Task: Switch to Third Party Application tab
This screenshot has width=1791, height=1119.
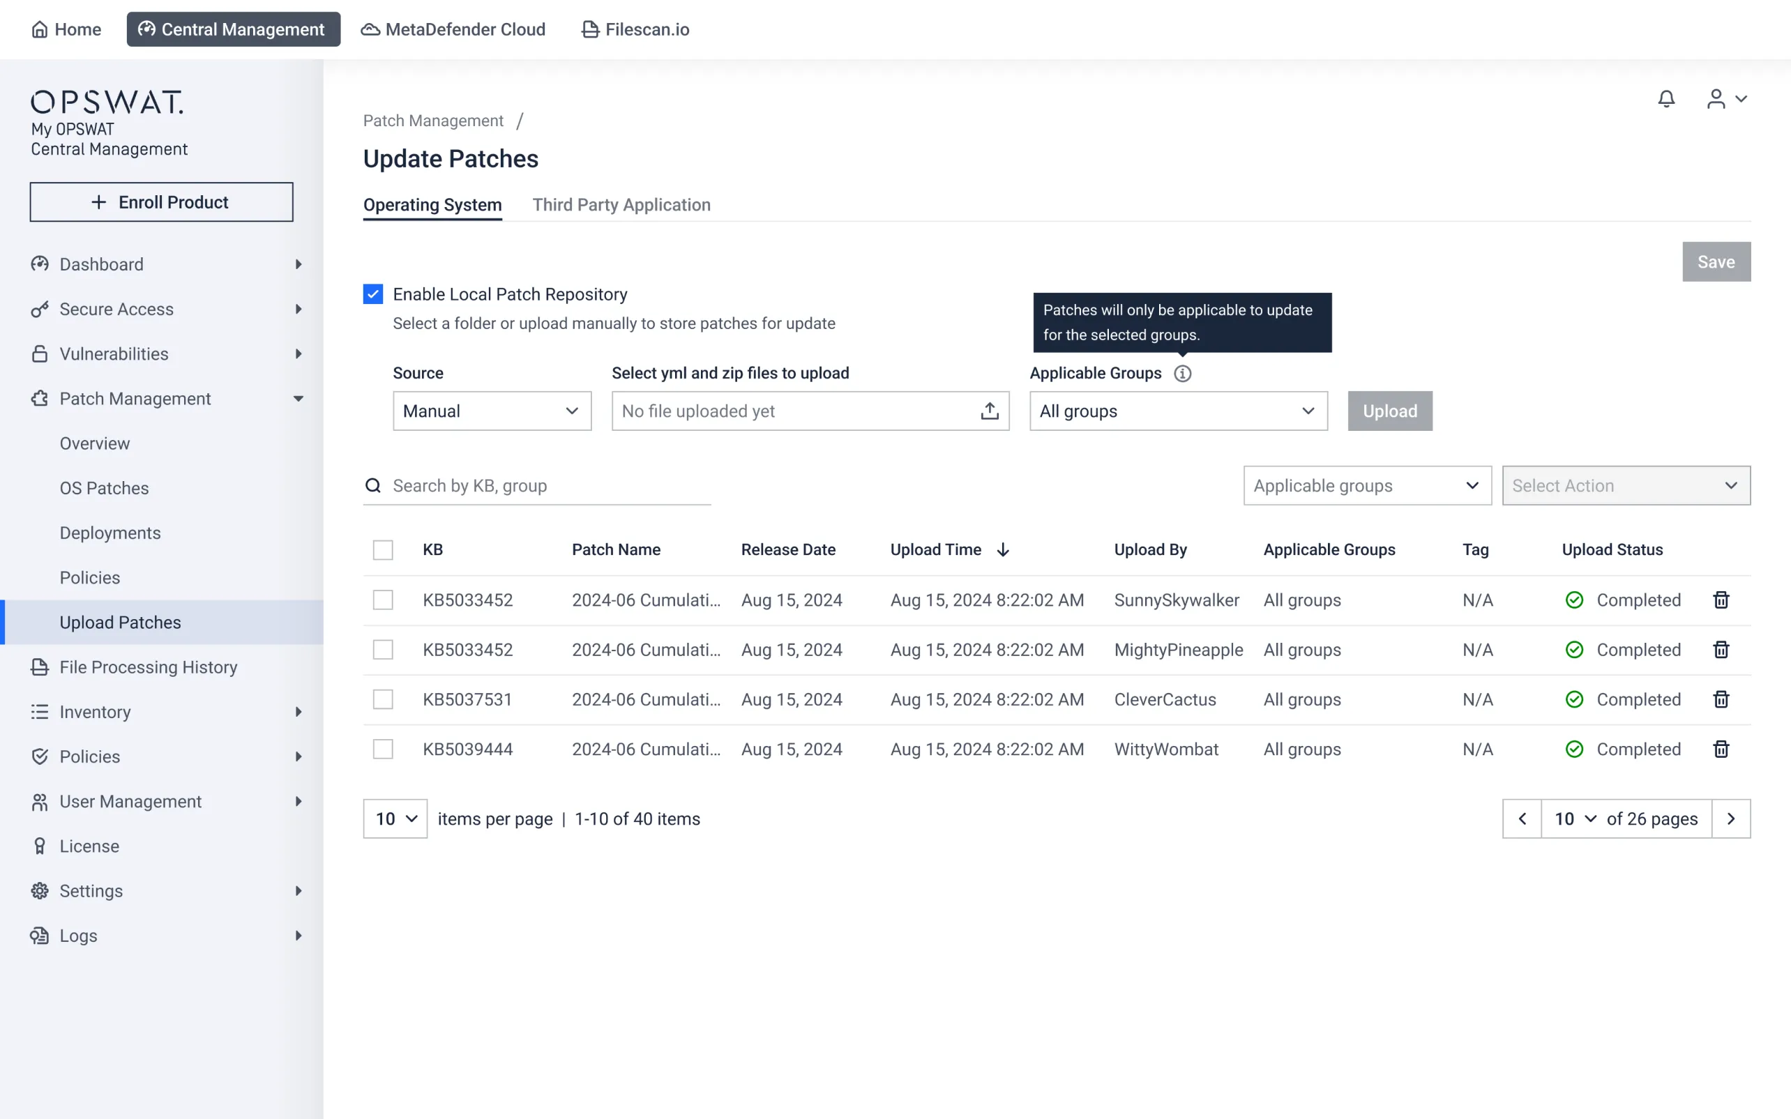Action: [x=621, y=205]
